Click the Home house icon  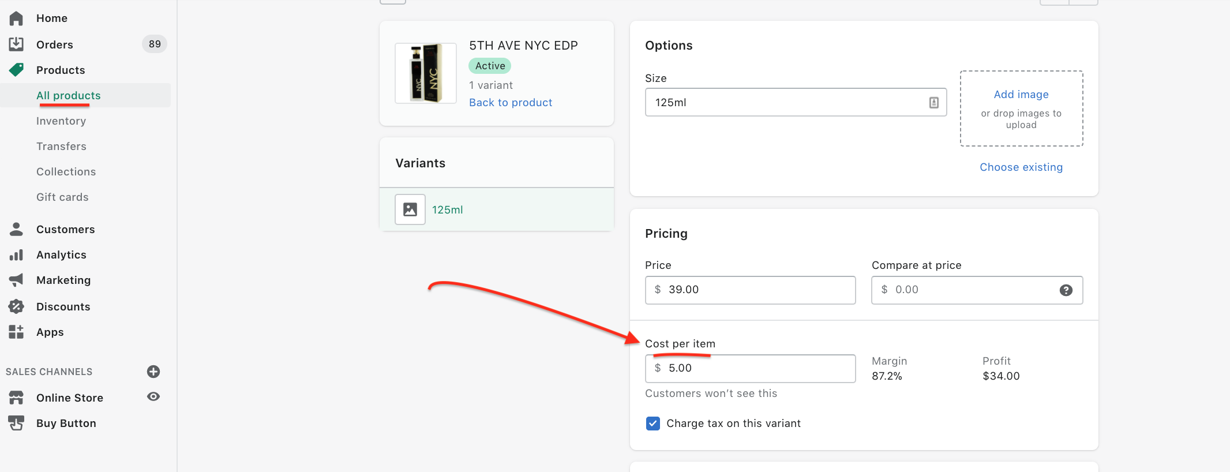[x=16, y=18]
